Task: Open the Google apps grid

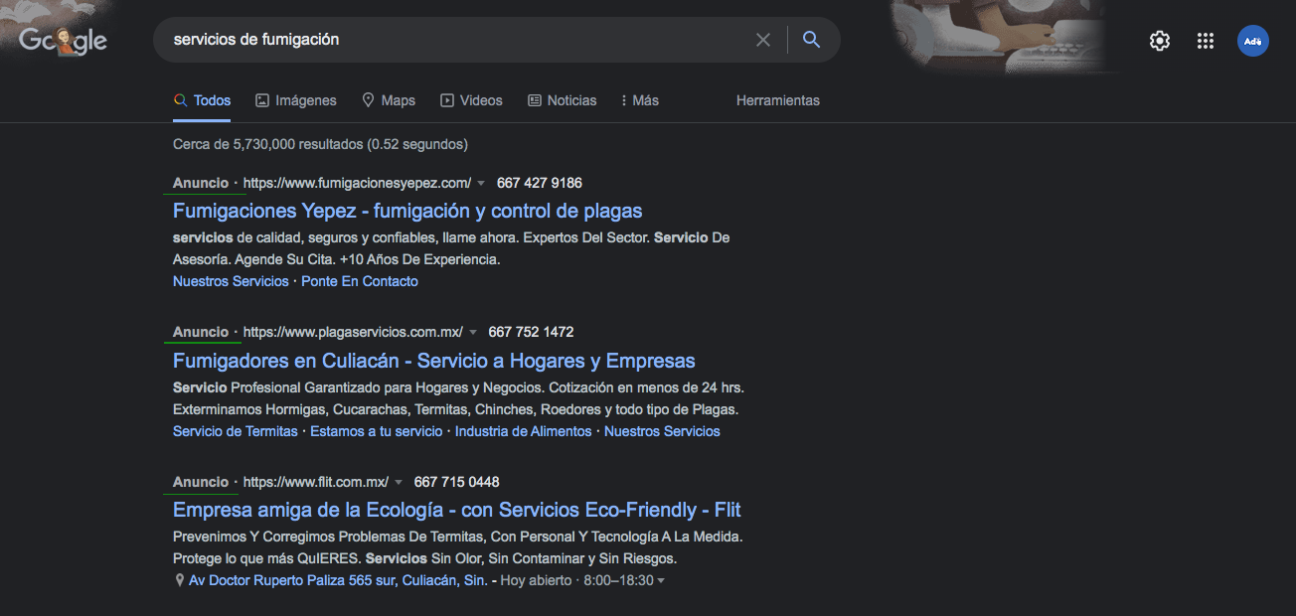Action: pyautogui.click(x=1206, y=41)
